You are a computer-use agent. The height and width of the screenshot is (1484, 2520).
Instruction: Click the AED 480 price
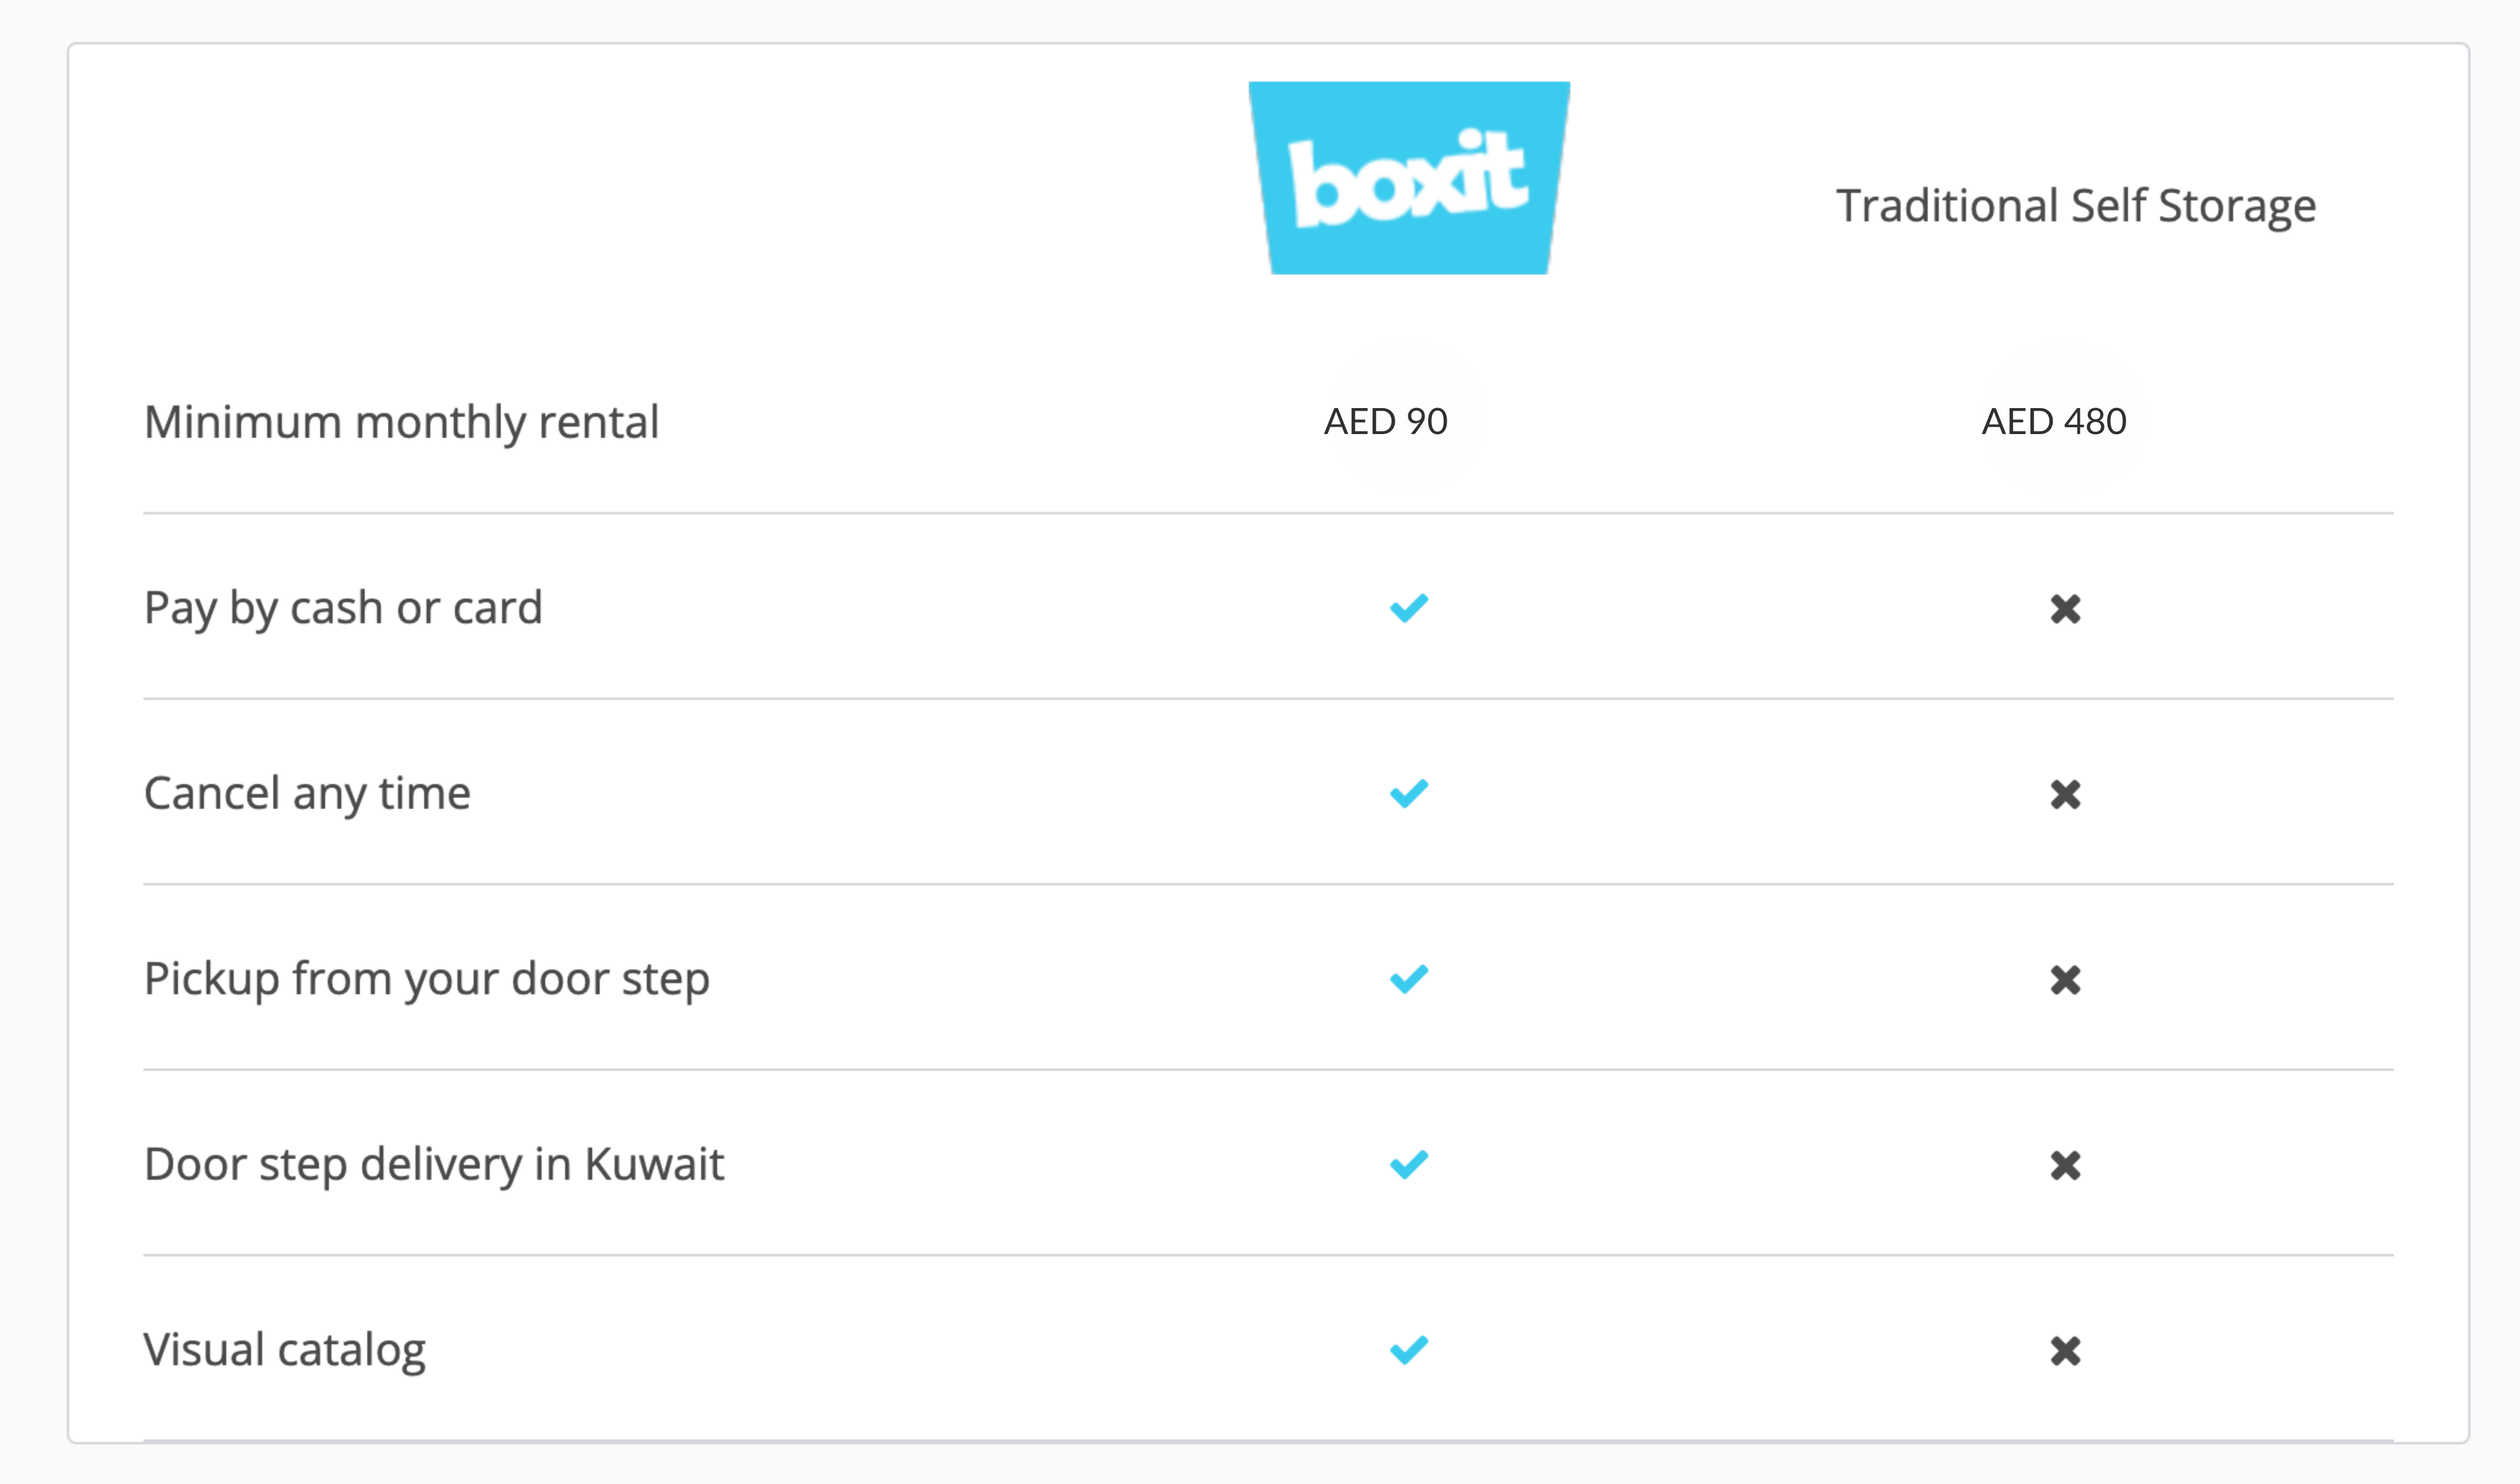coord(2054,421)
